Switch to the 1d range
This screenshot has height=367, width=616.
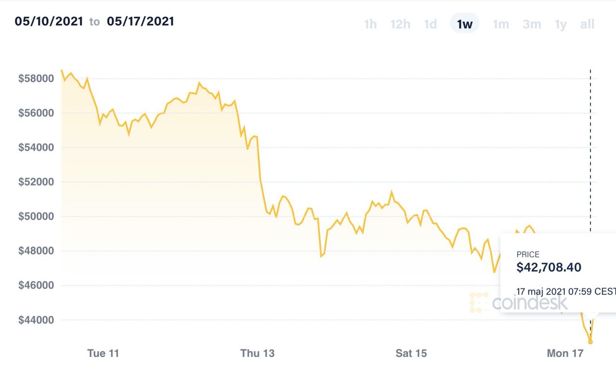430,24
